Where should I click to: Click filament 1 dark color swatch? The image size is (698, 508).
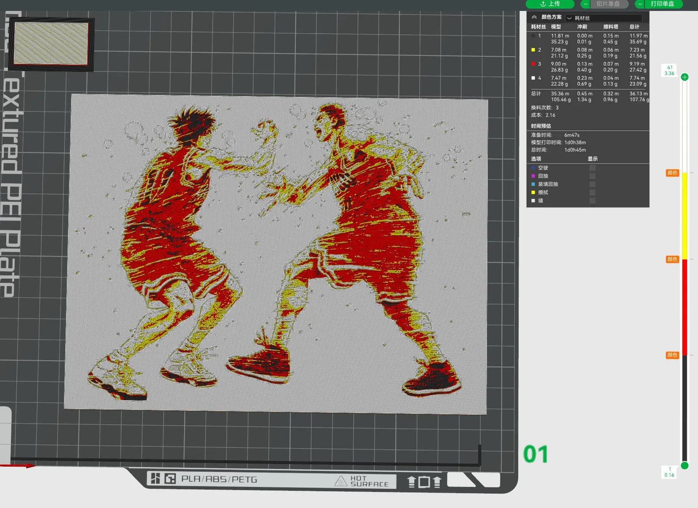(533, 36)
